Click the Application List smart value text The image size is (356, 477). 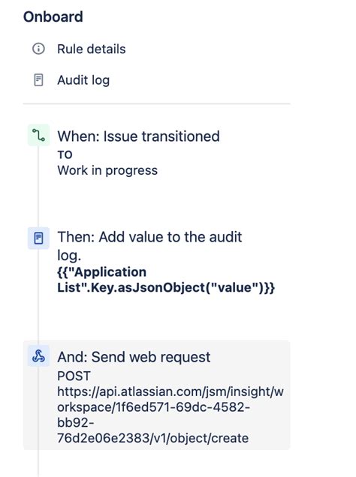tap(166, 280)
